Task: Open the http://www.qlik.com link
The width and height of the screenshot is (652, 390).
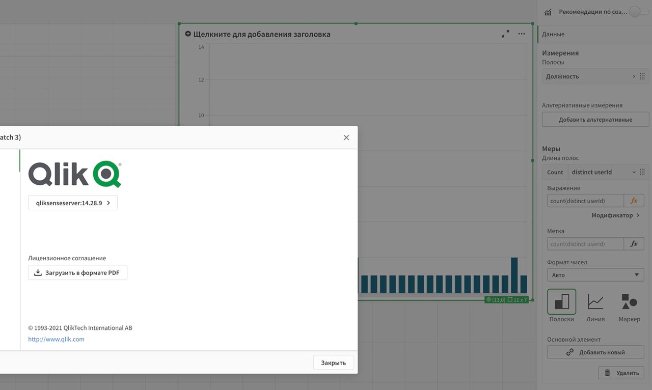Action: (56, 339)
